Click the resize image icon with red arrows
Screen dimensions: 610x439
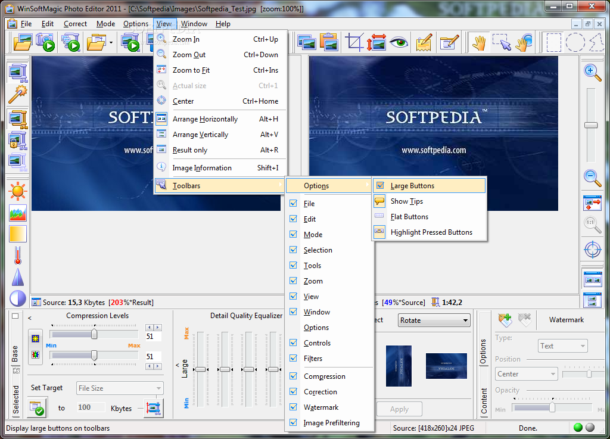(x=376, y=42)
